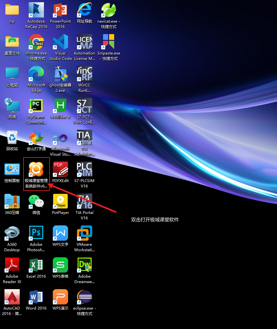The height and width of the screenshot is (329, 277).
Task: Select the S7-PLCSIM V16 shortcut
Action: tap(84, 170)
